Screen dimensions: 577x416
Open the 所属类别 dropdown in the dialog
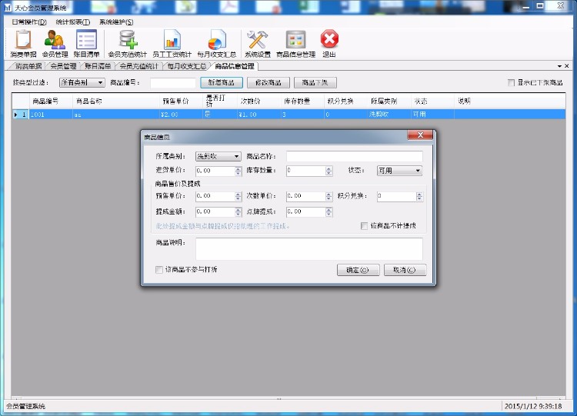[218, 156]
